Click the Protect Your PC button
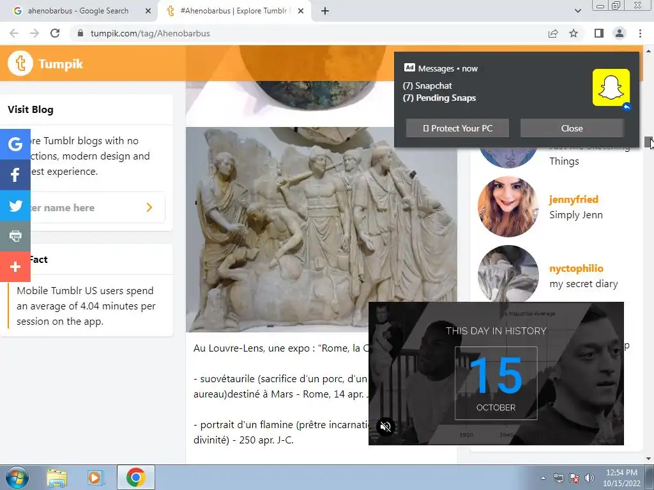654x490 pixels. 457,128
